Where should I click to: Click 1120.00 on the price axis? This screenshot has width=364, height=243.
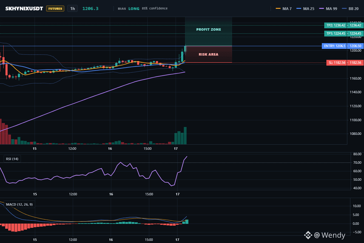[x=355, y=106]
